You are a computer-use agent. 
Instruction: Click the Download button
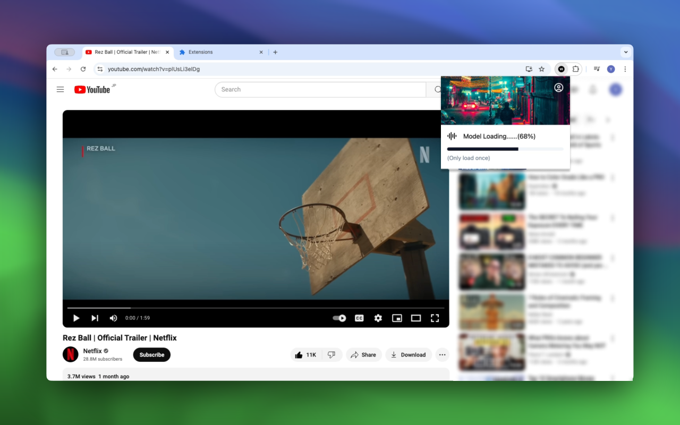click(x=408, y=355)
